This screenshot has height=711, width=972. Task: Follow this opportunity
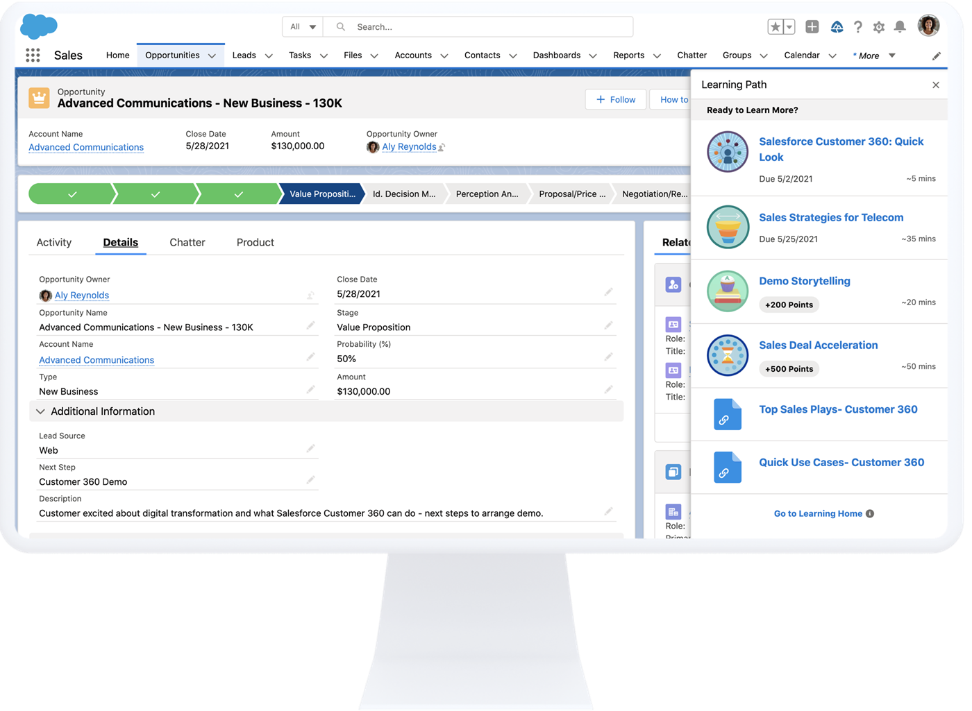click(x=616, y=100)
